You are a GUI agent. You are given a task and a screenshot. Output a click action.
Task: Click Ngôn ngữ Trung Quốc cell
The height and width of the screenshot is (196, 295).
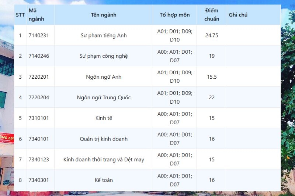point(104,97)
